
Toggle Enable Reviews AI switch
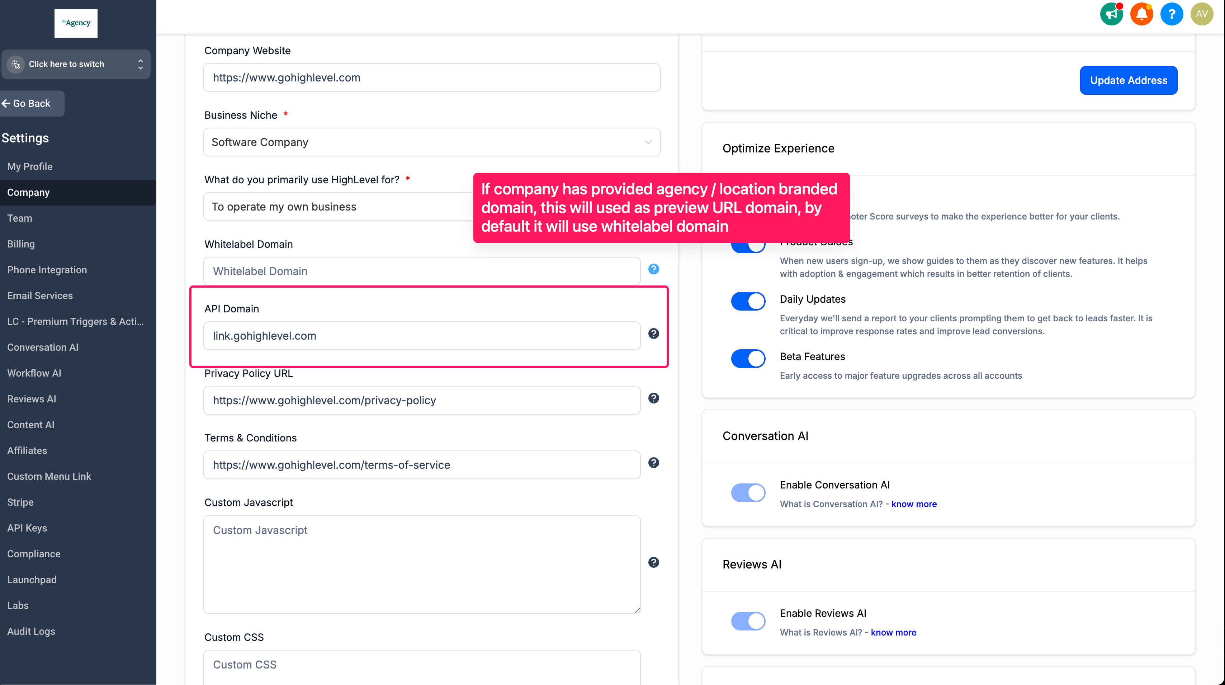point(748,621)
